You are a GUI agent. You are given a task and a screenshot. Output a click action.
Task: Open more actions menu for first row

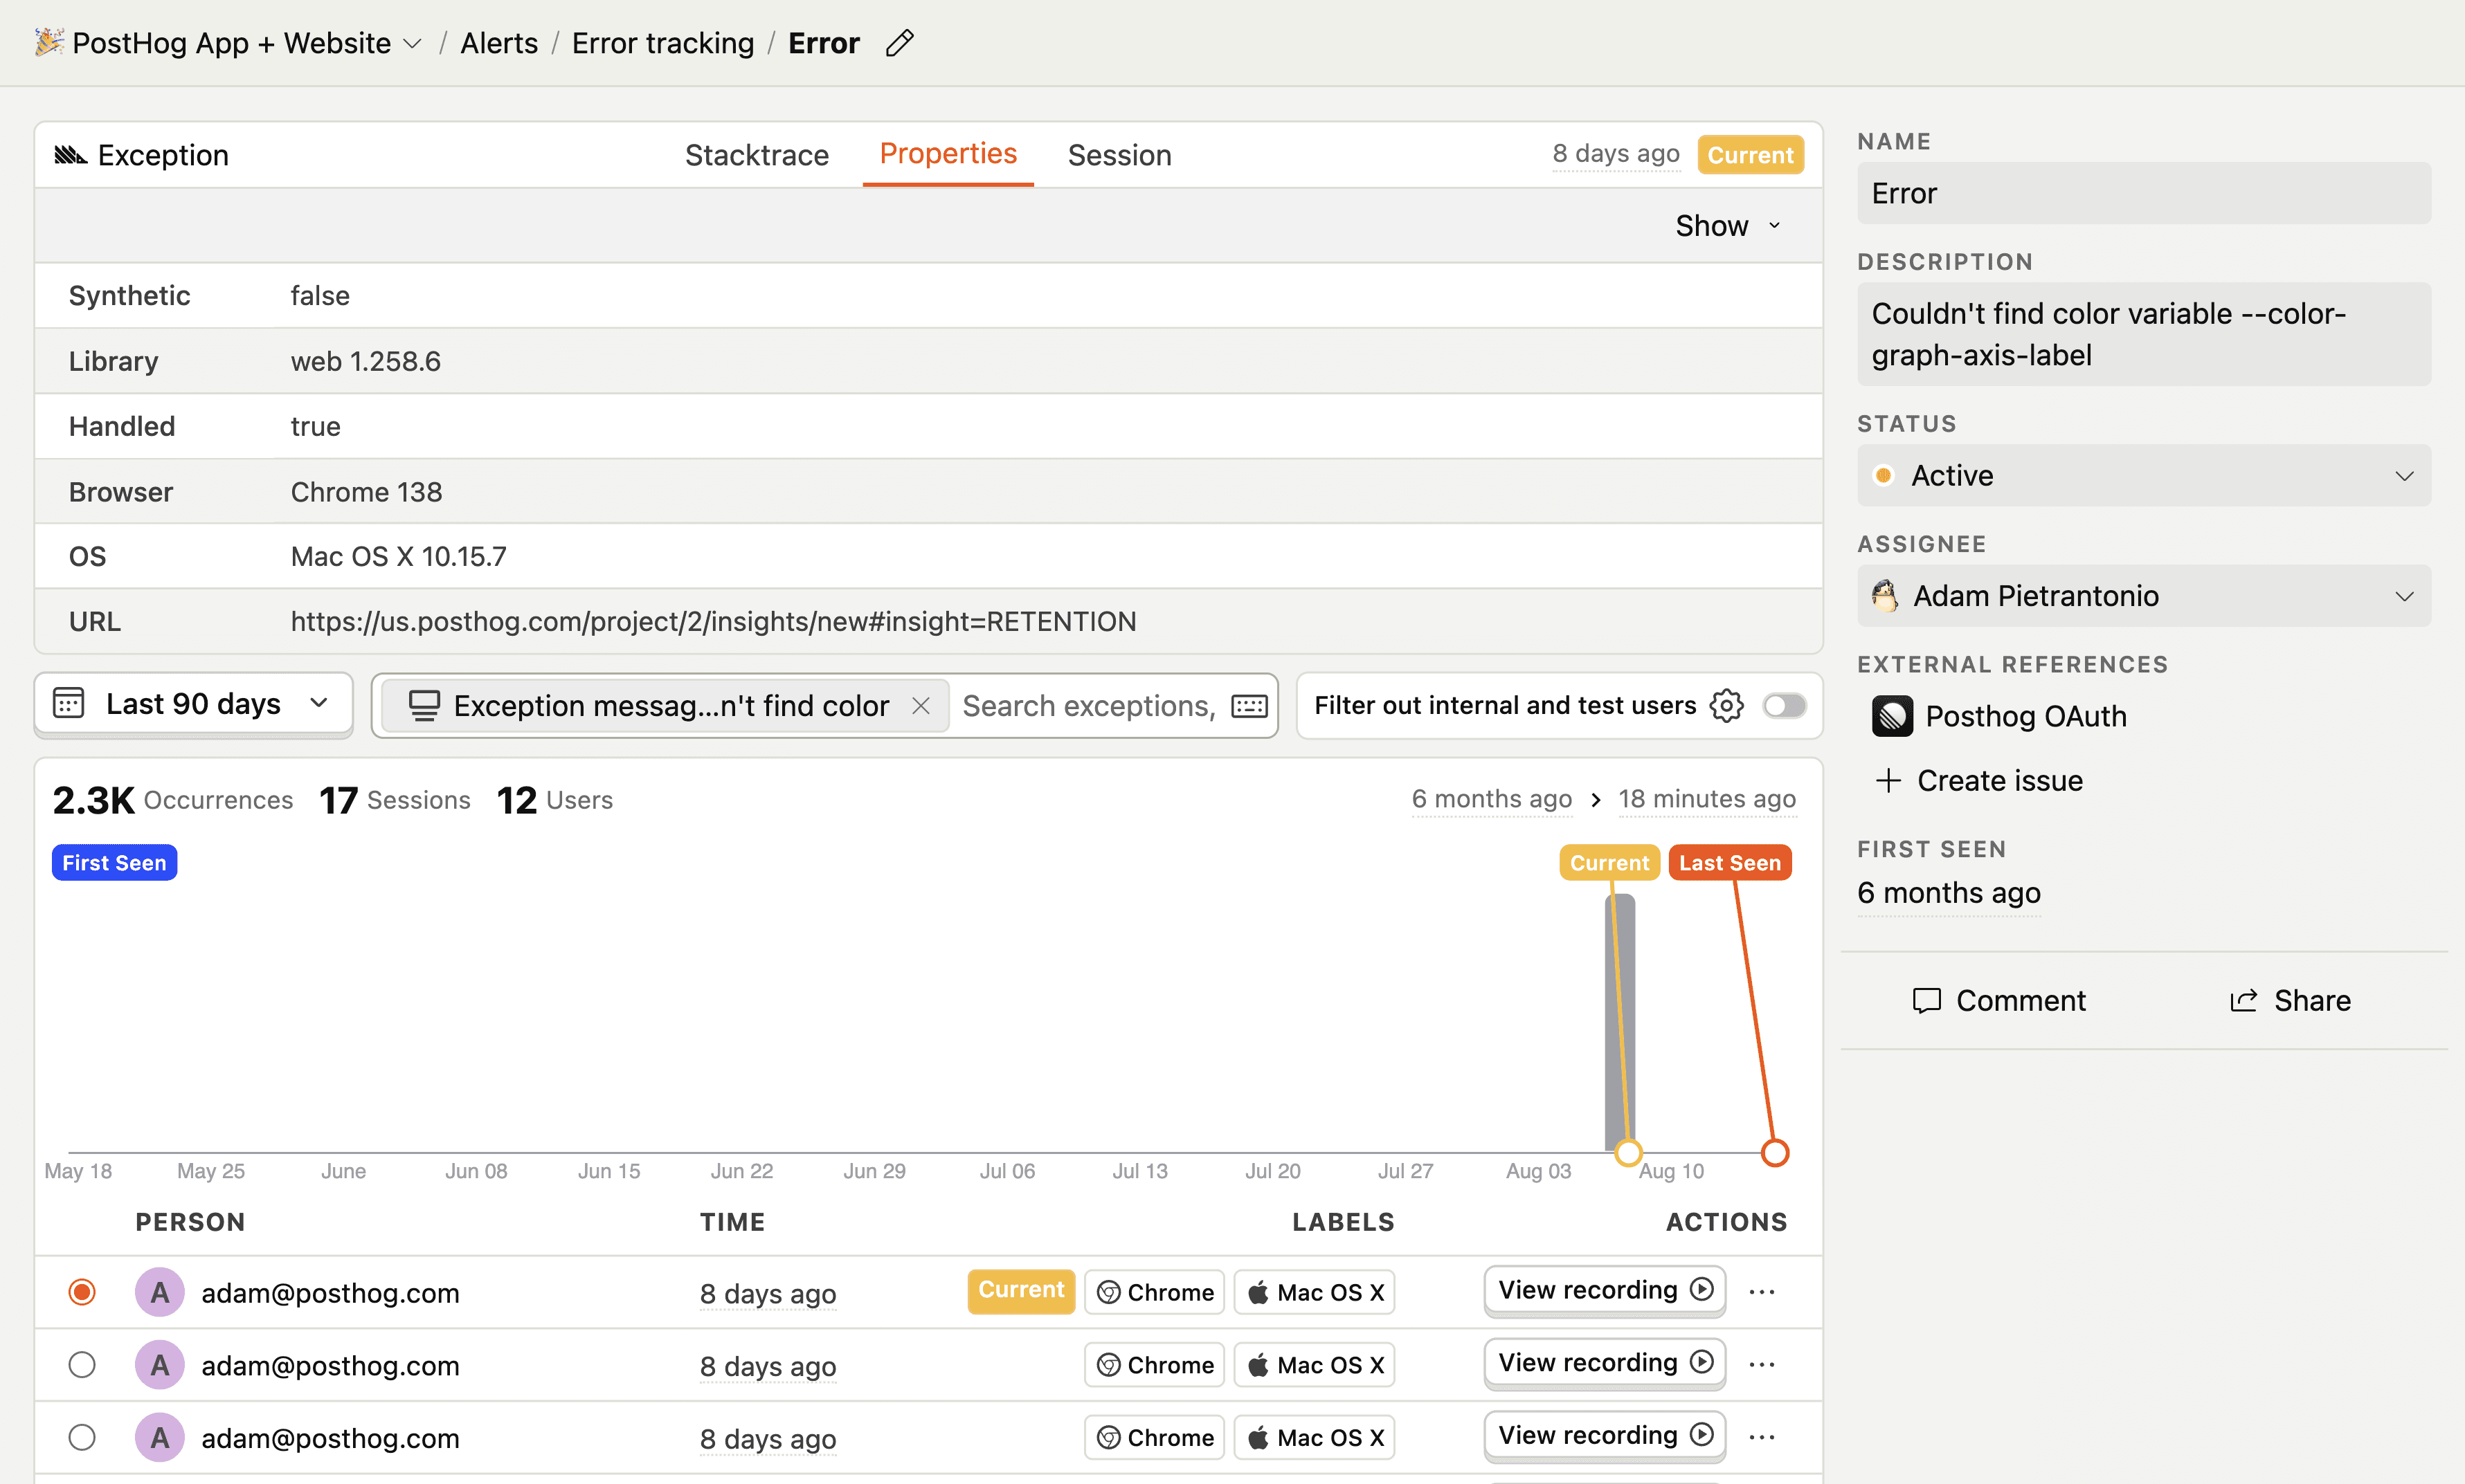click(1762, 1292)
